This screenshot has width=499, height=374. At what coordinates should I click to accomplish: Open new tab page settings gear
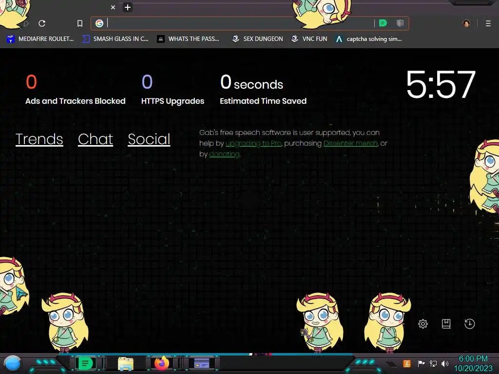[423, 324]
